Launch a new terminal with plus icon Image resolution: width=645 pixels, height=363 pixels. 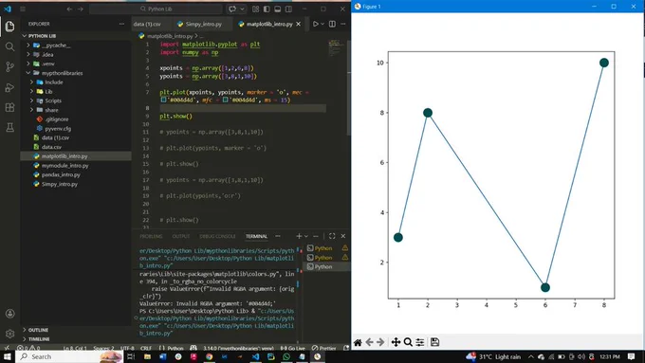tap(299, 236)
